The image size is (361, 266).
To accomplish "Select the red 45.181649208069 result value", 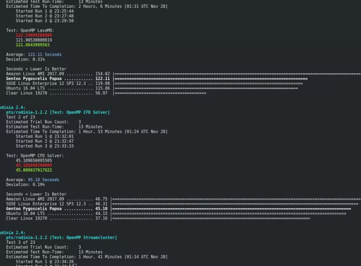I will click(x=34, y=165).
